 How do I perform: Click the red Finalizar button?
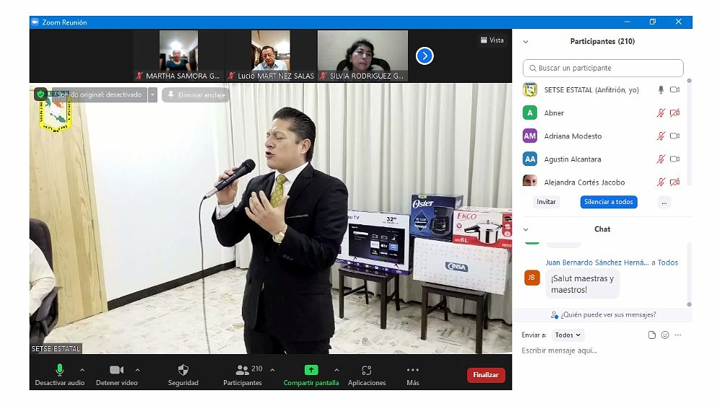[486, 375]
